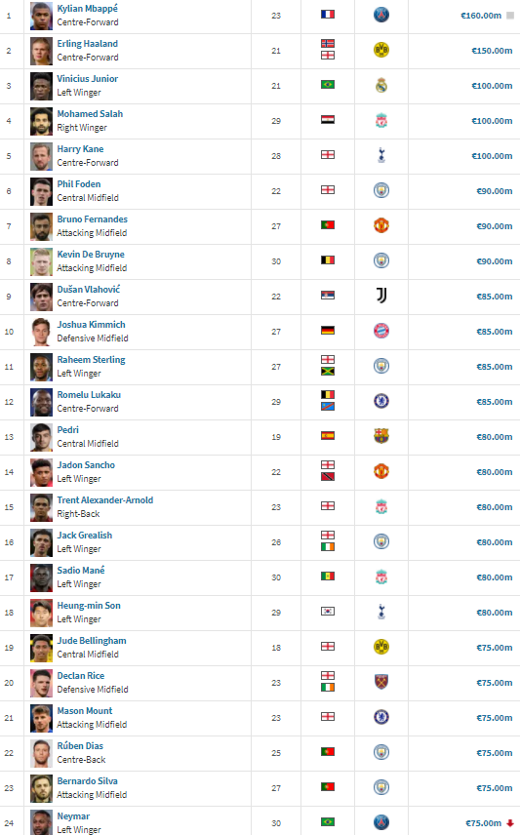
Task: Select the West Ham crest beside Declan Rice
Action: (380, 682)
